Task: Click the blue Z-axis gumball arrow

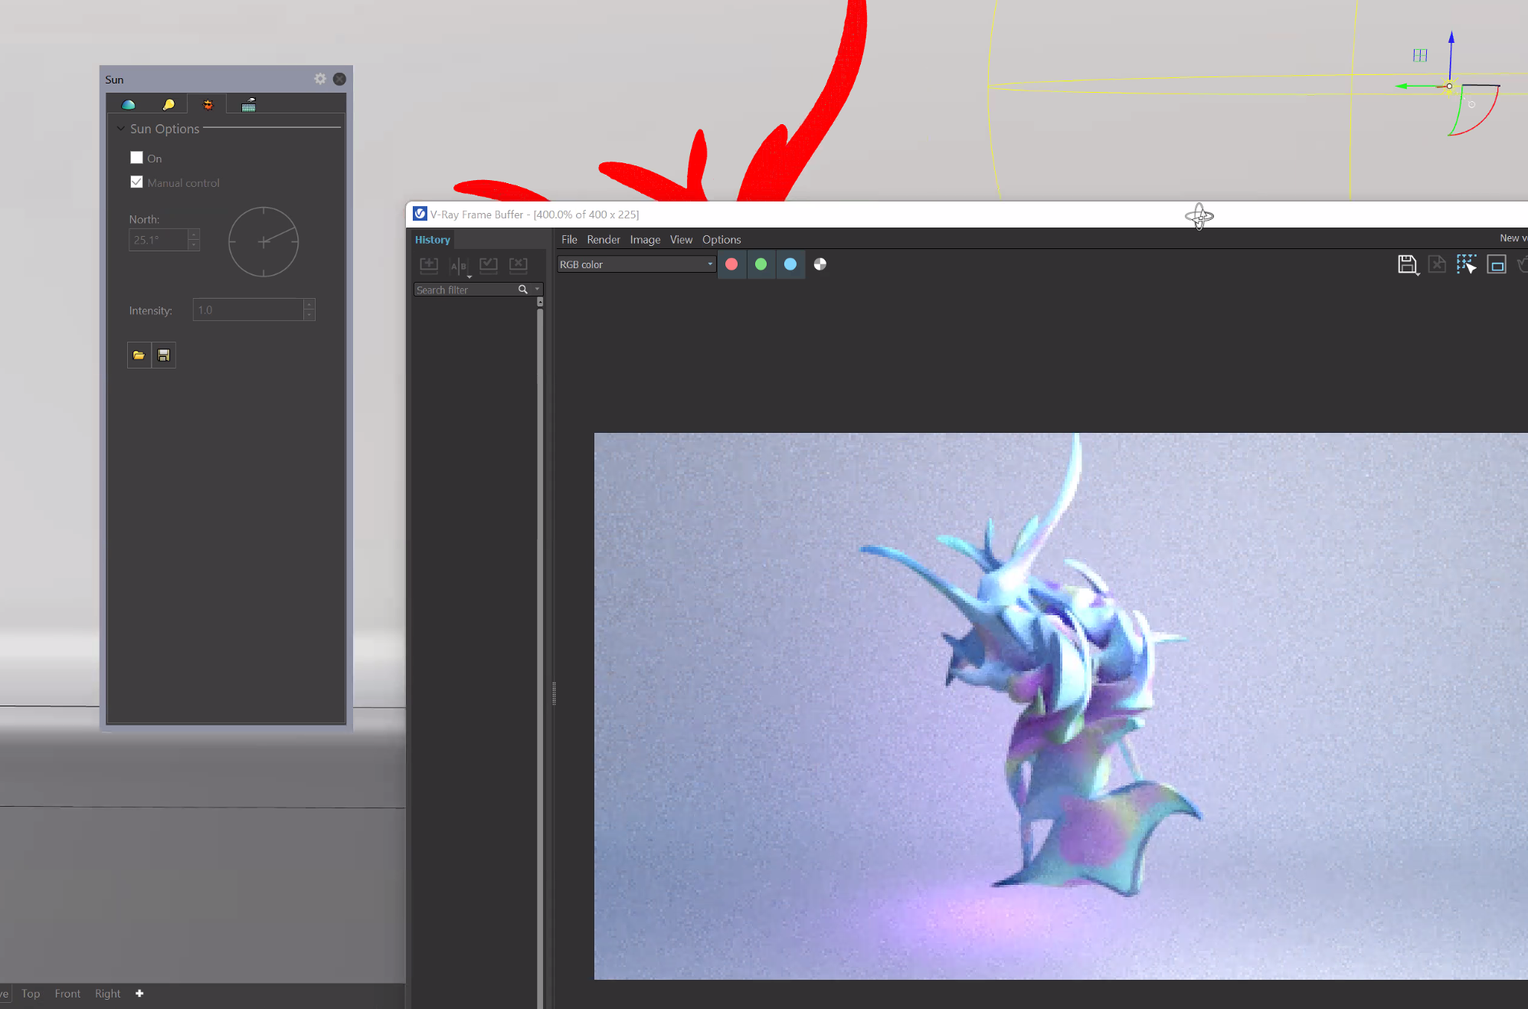Action: [1451, 37]
